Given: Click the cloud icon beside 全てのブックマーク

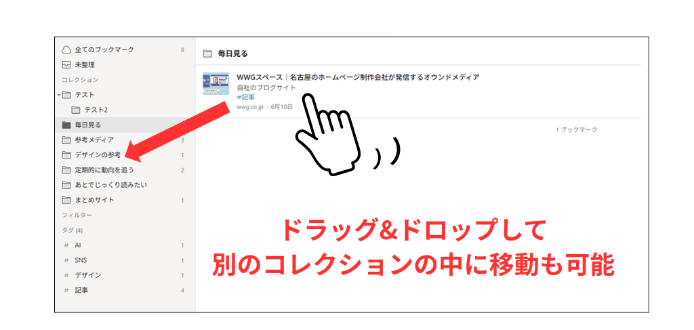Looking at the screenshot, I should pos(66,50).
